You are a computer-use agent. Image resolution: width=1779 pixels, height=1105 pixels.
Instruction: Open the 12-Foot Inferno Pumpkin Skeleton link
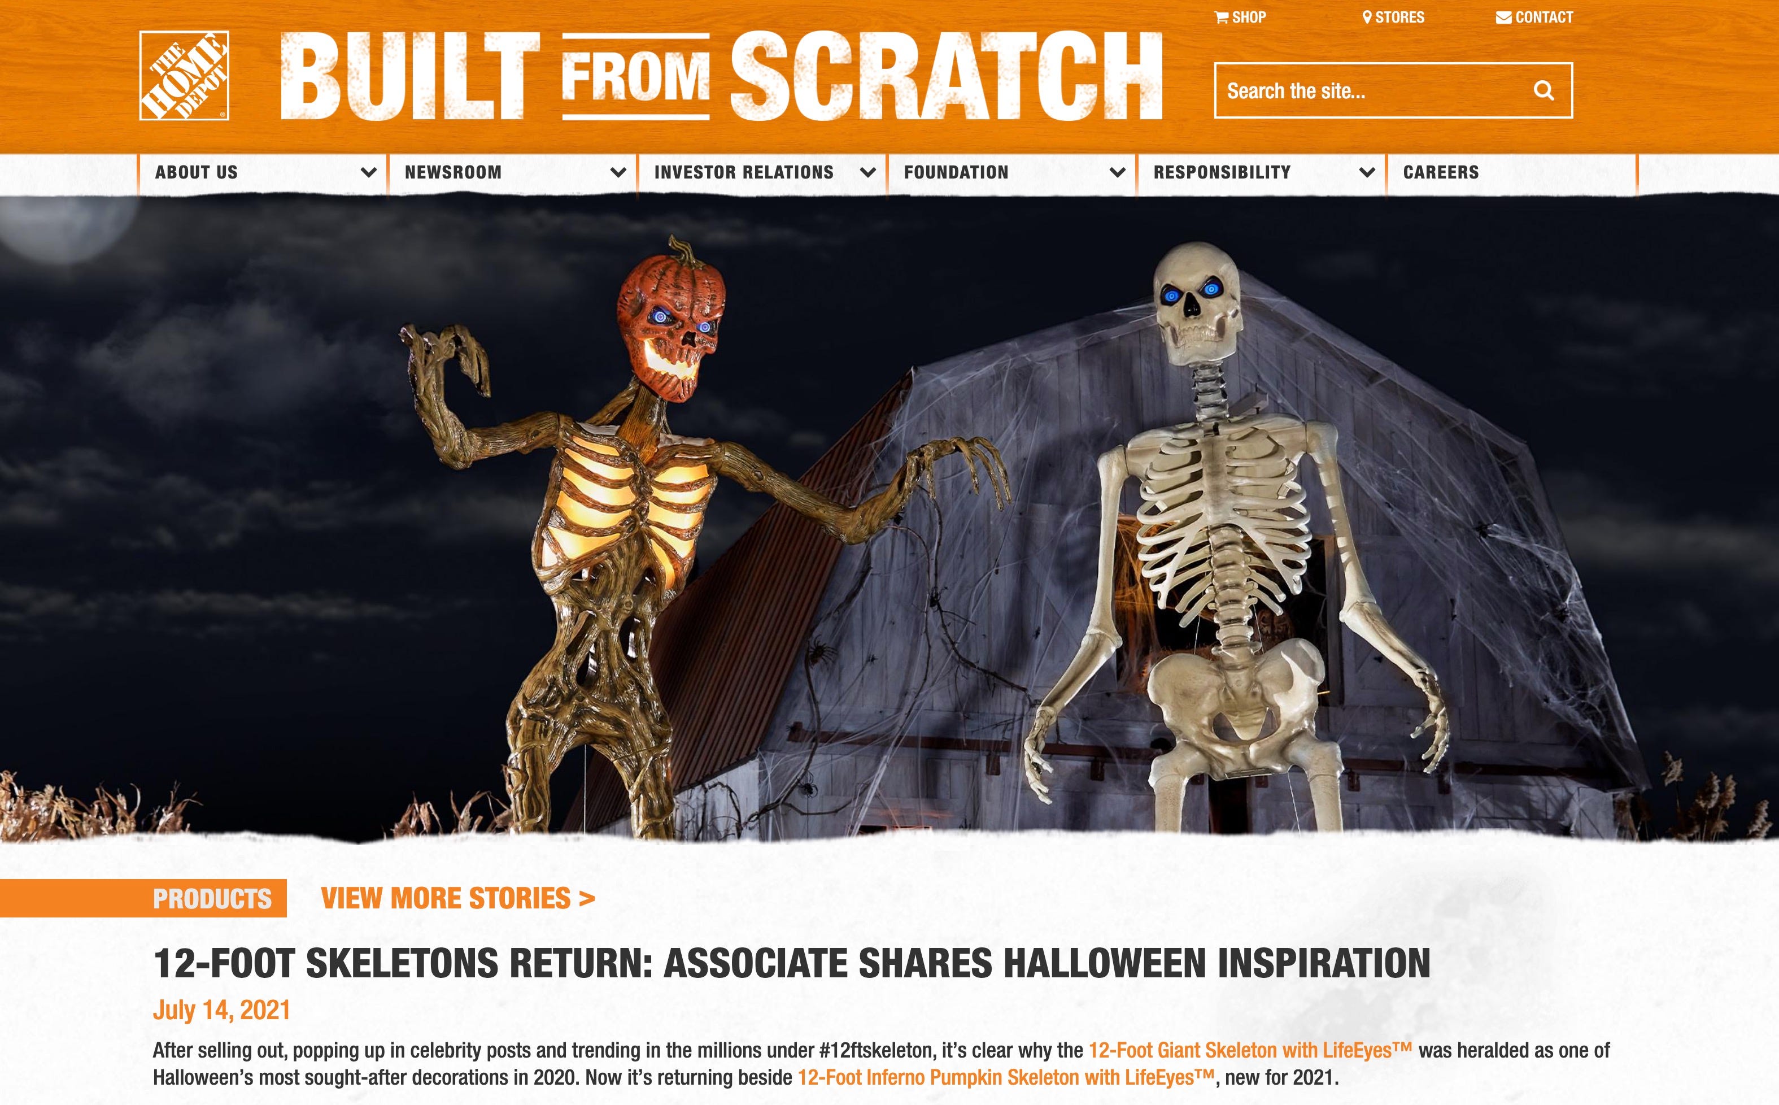click(x=1006, y=1077)
